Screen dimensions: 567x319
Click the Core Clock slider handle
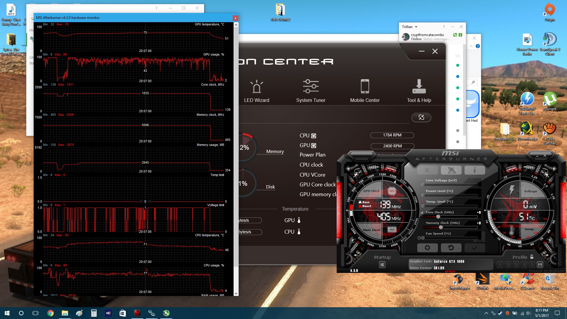[x=438, y=217]
